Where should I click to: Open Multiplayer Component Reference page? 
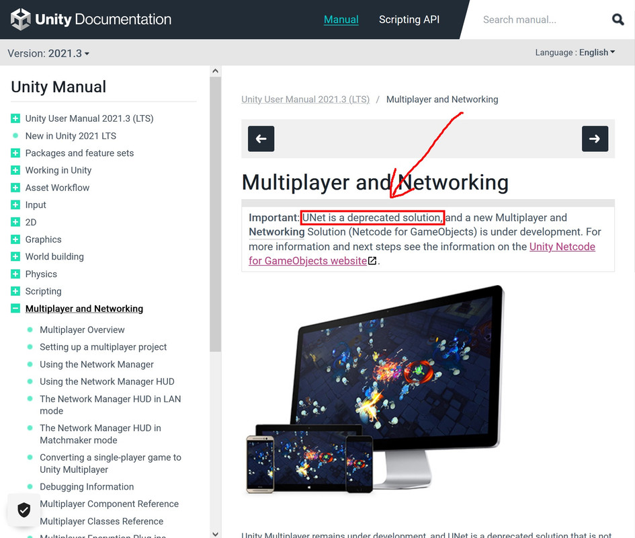109,504
